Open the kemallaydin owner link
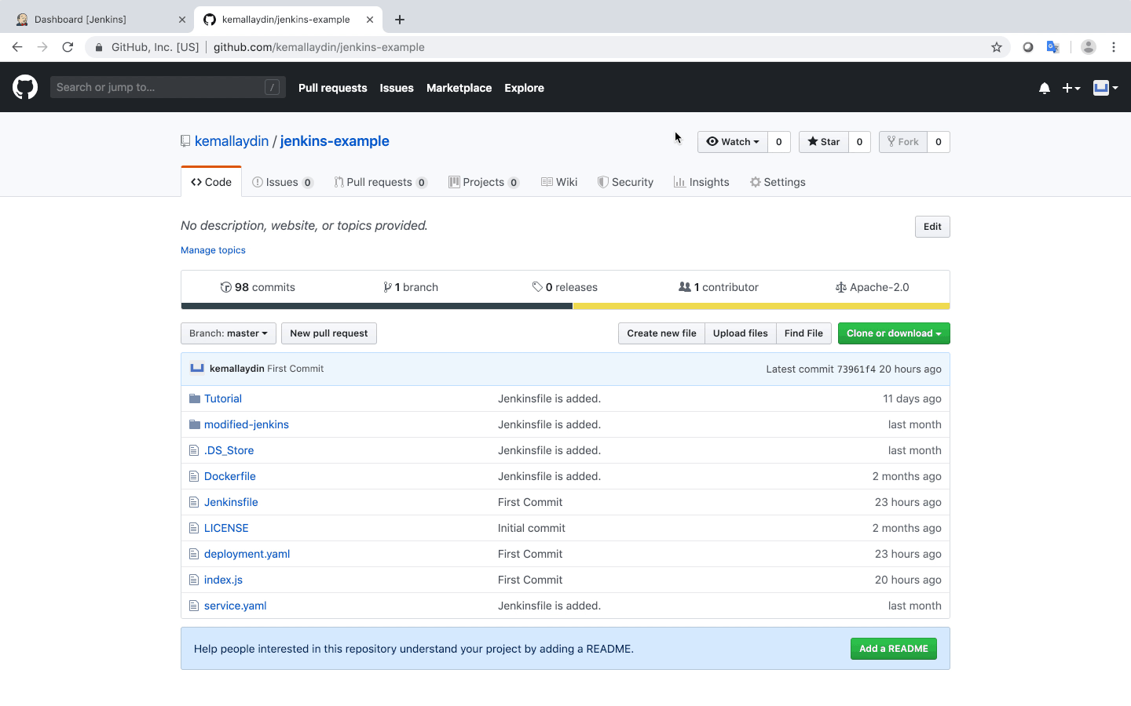The width and height of the screenshot is (1131, 706). click(x=232, y=141)
